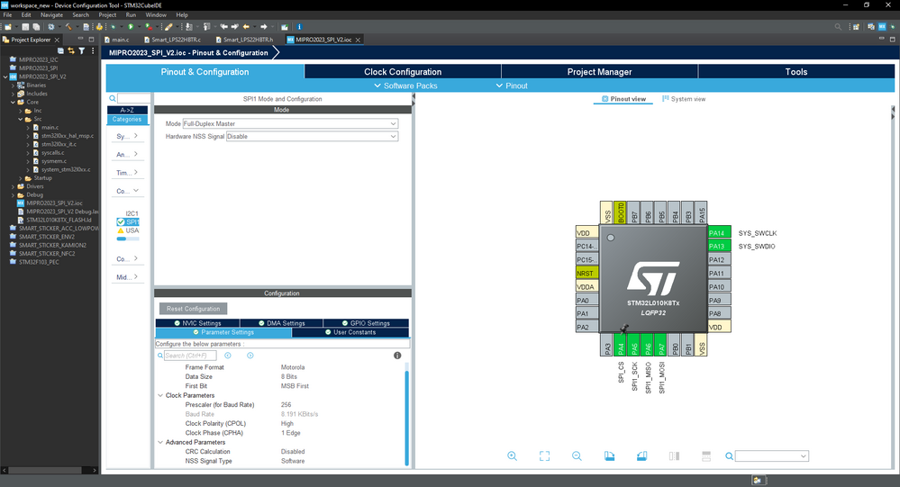Click the Back navigation arrow in toolbar
Viewport: 900px width, 487px height.
[246, 26]
